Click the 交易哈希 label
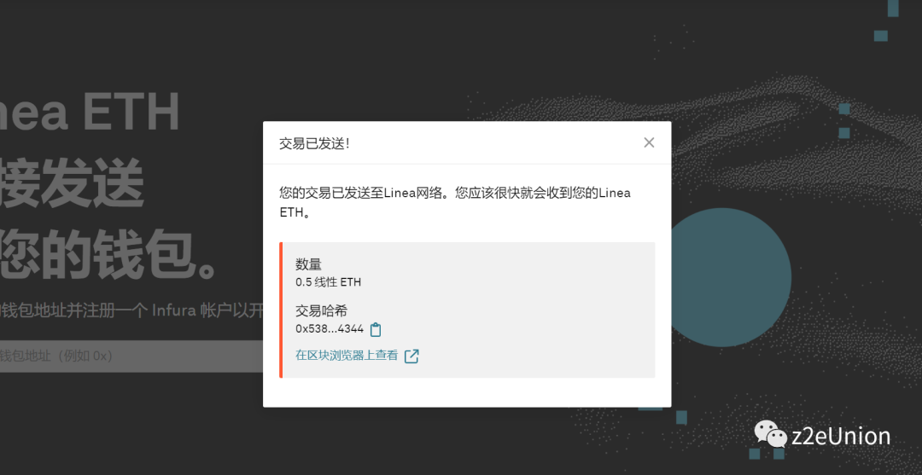The image size is (922, 475). [321, 311]
